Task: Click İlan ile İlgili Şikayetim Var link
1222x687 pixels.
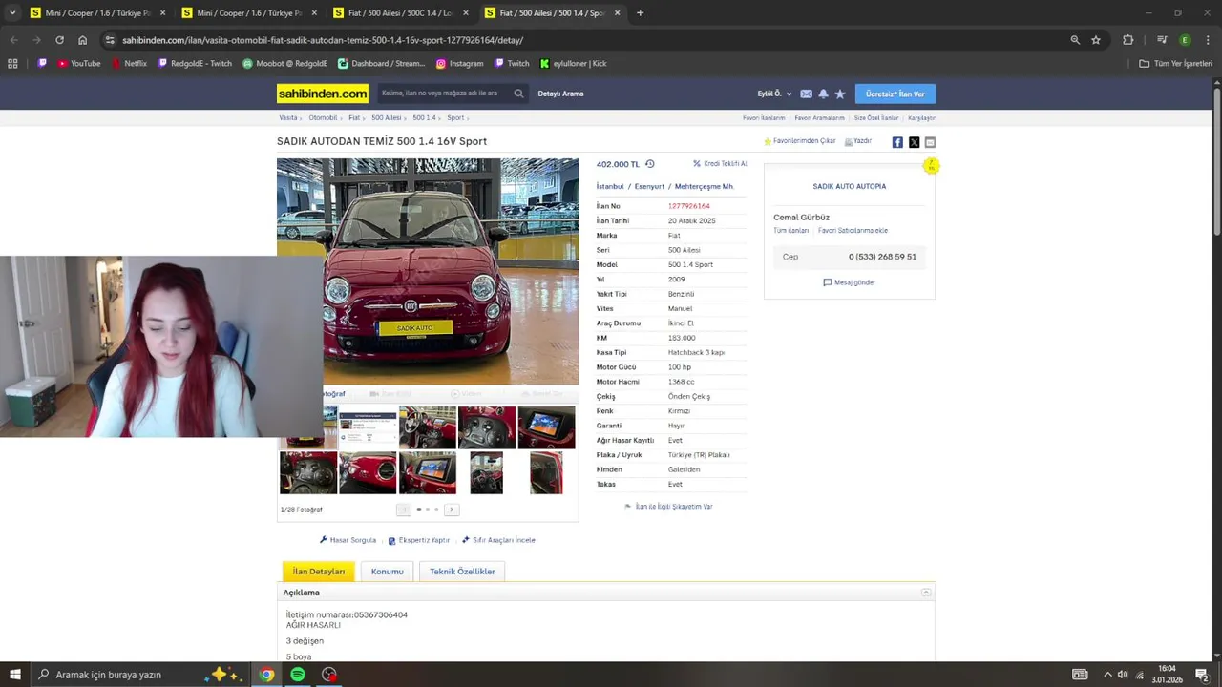Action: 668,507
